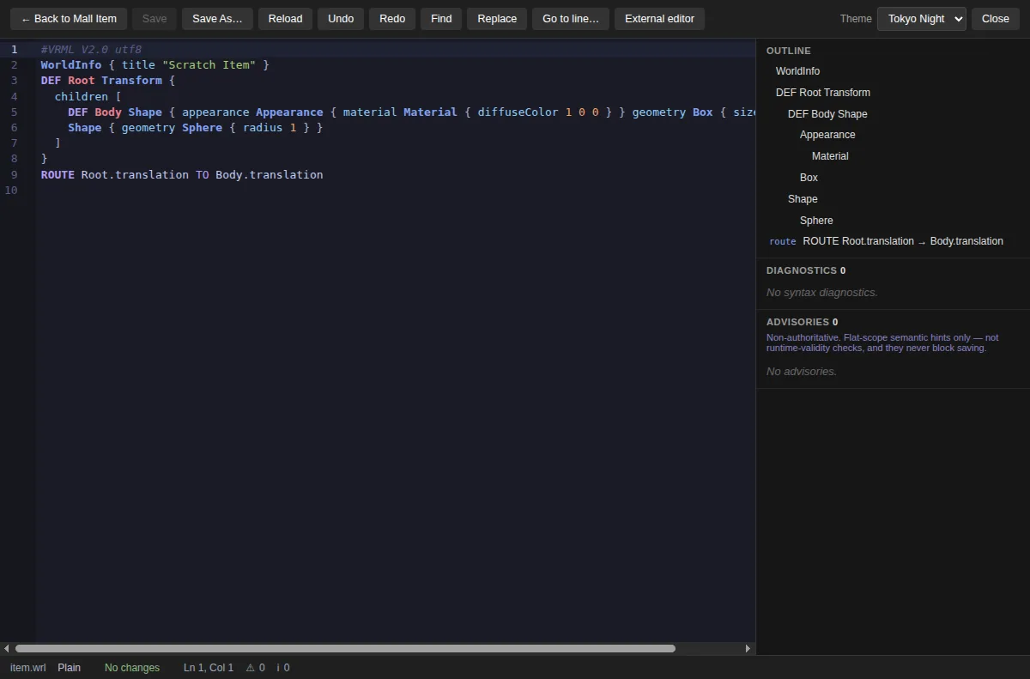1030x679 pixels.
Task: Click the Save button
Action: [x=154, y=19]
